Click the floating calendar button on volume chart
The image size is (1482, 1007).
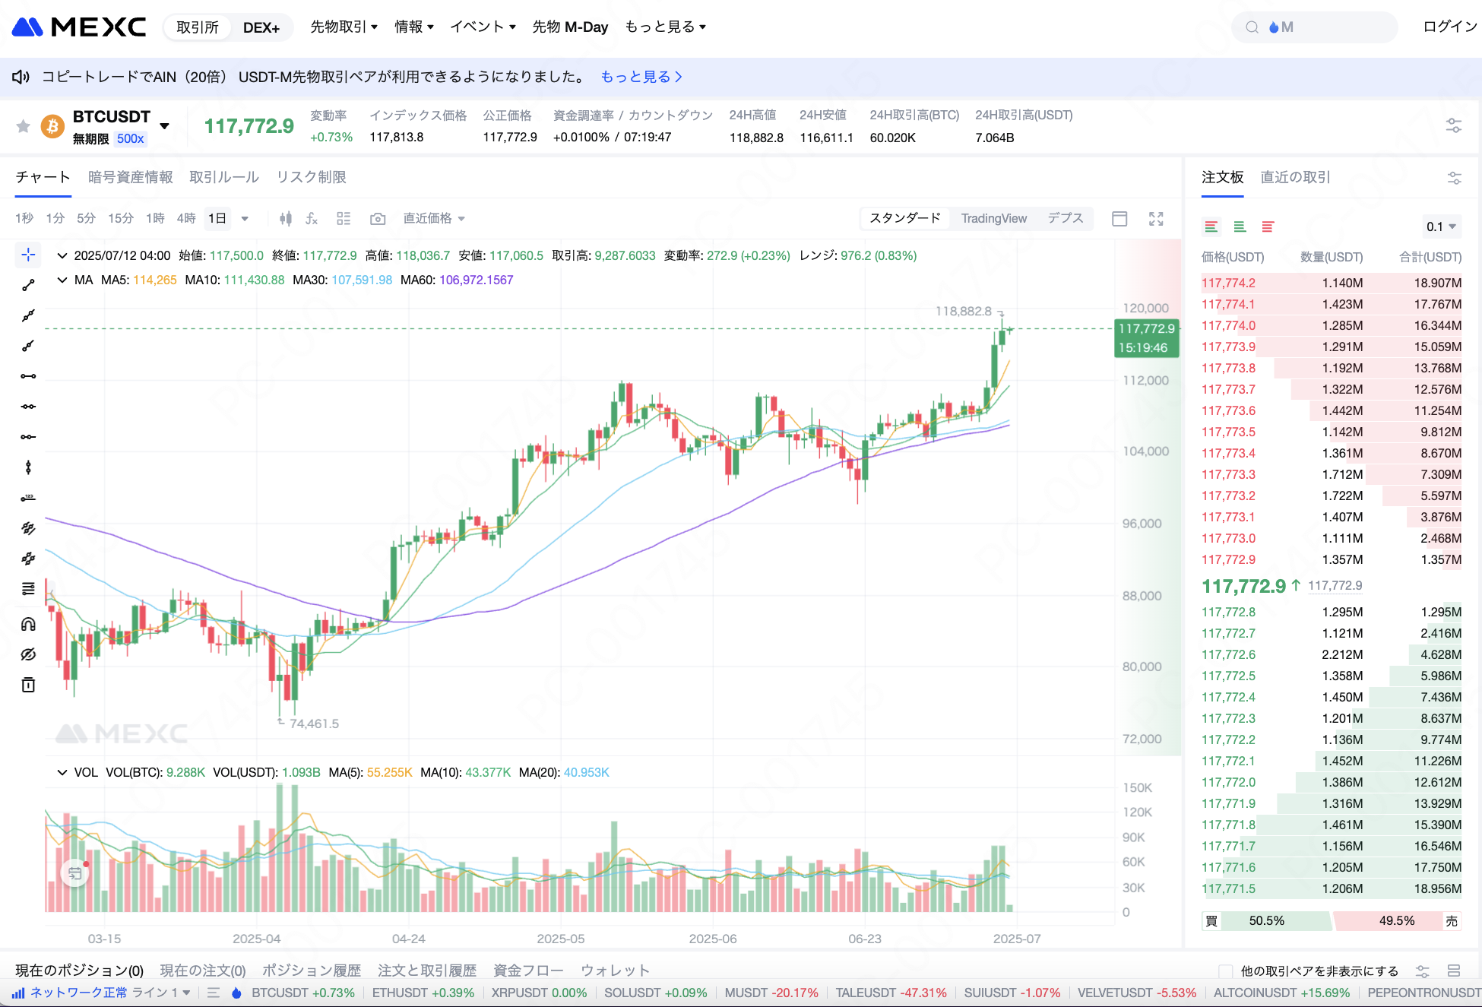[74, 872]
